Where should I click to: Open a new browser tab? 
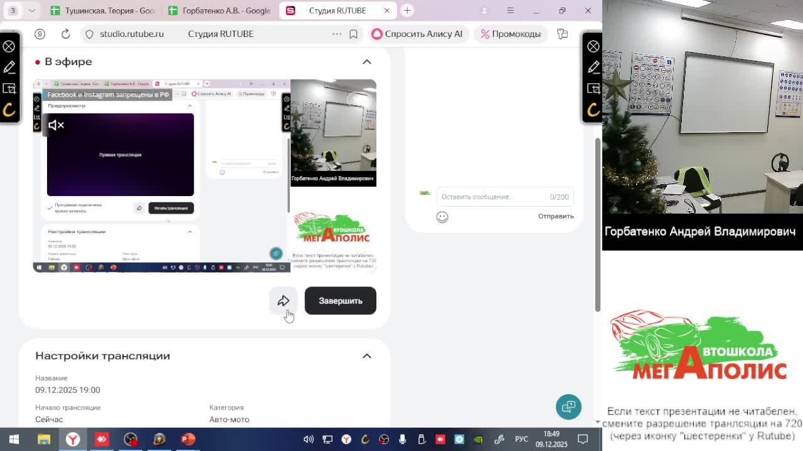click(407, 11)
